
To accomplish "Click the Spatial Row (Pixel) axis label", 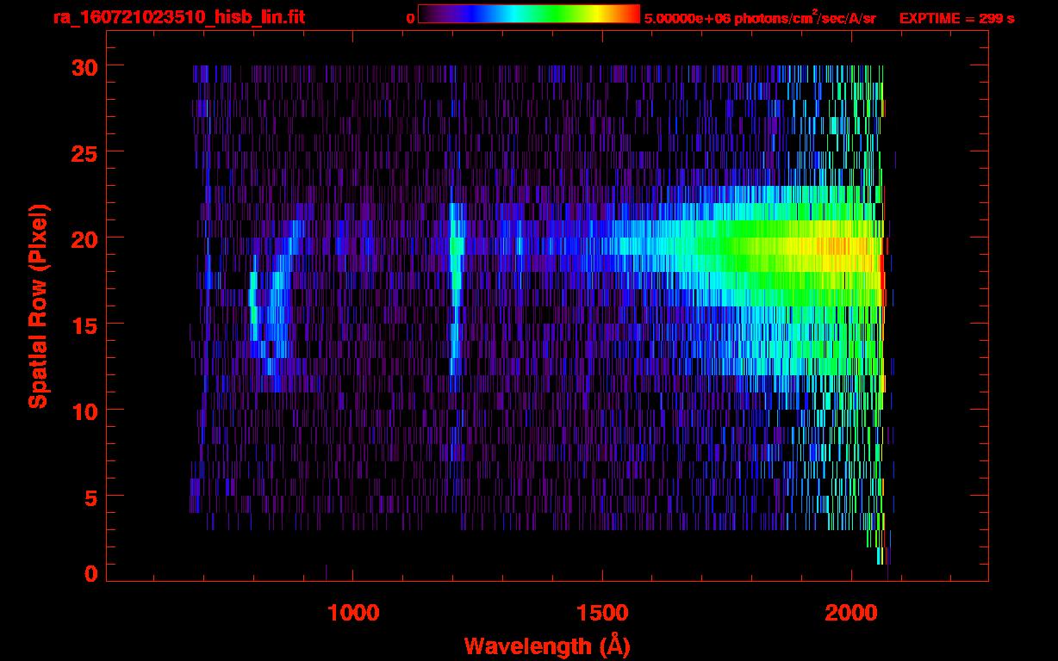I will (x=39, y=306).
